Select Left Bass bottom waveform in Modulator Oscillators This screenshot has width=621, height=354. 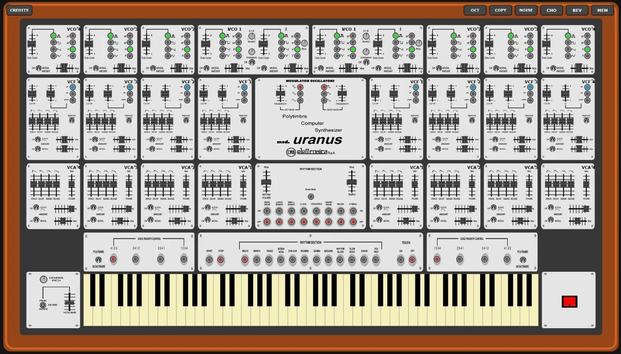click(x=300, y=100)
